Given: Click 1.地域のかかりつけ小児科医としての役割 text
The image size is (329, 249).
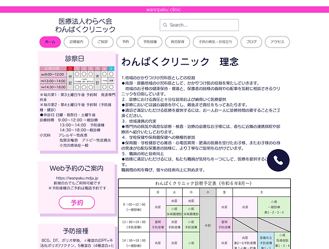Looking at the screenshot, I should pyautogui.click(x=158, y=78).
